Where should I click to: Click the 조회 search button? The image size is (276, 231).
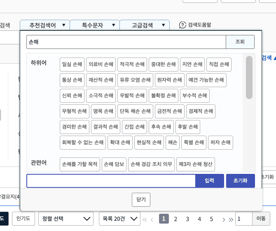point(240,42)
